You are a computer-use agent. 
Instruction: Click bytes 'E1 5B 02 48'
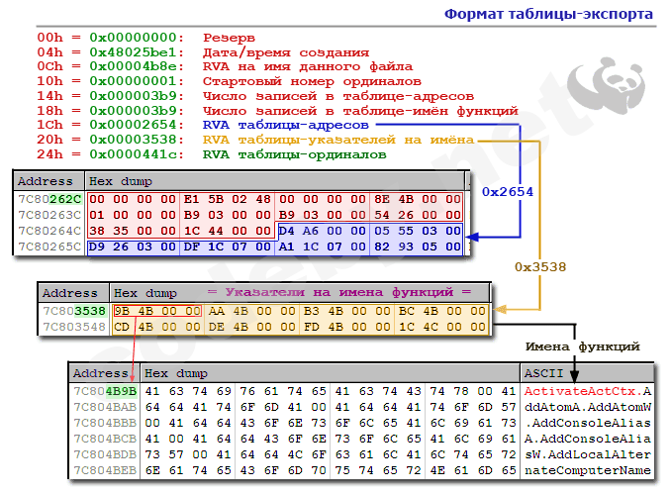[x=228, y=199]
